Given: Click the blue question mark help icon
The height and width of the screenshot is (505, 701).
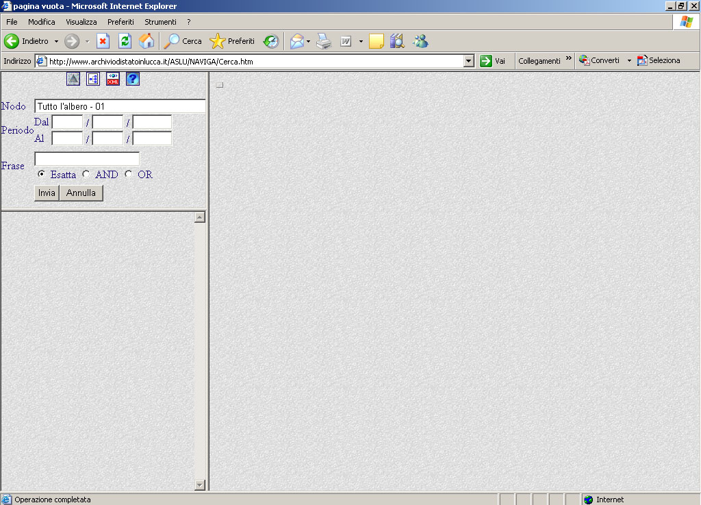Looking at the screenshot, I should [133, 79].
